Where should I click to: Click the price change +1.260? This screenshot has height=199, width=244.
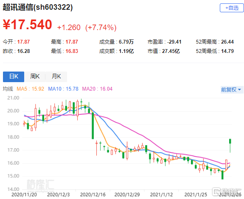(x=69, y=28)
